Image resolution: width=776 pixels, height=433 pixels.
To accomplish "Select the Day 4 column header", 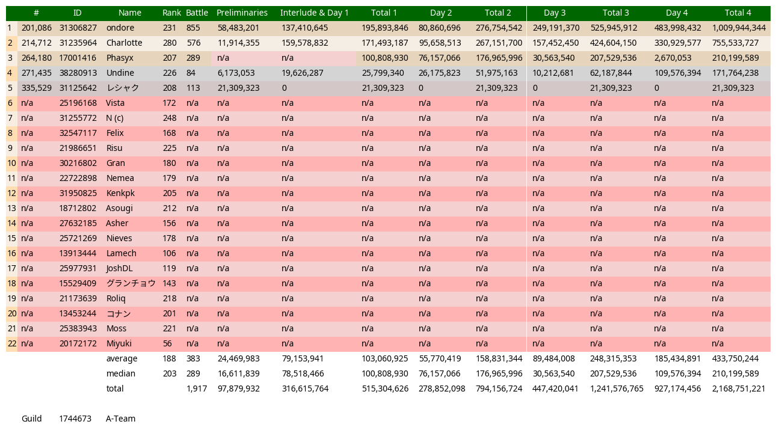I will click(677, 13).
